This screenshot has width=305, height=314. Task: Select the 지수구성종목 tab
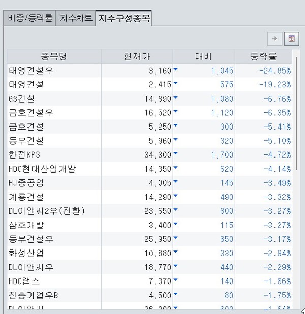pyautogui.click(x=124, y=18)
